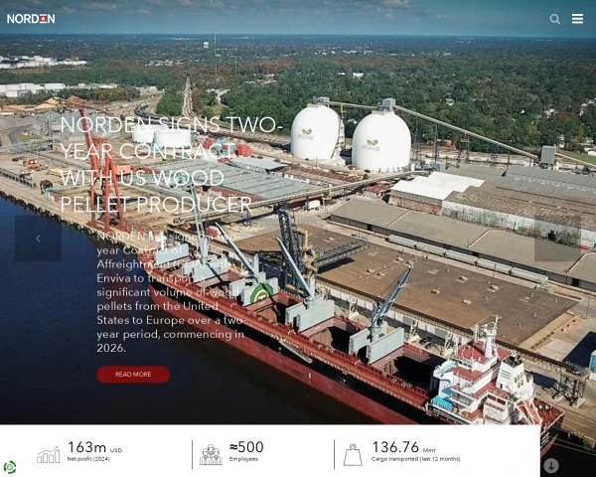Select the '163m' net profit figure
Viewport: 596px width, 477px height.
point(87,447)
